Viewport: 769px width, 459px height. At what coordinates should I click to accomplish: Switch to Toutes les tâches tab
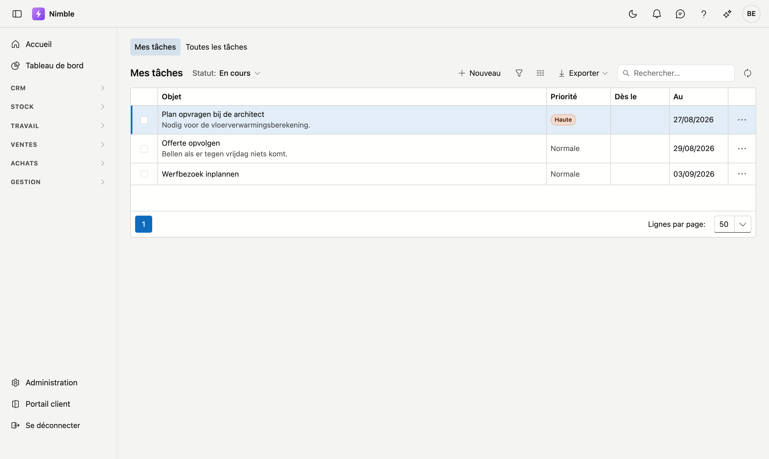click(216, 47)
